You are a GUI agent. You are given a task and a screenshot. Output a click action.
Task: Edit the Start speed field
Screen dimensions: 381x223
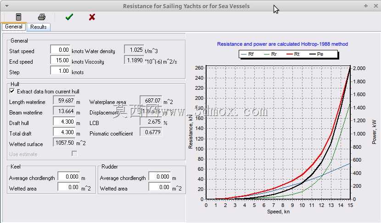[60, 50]
